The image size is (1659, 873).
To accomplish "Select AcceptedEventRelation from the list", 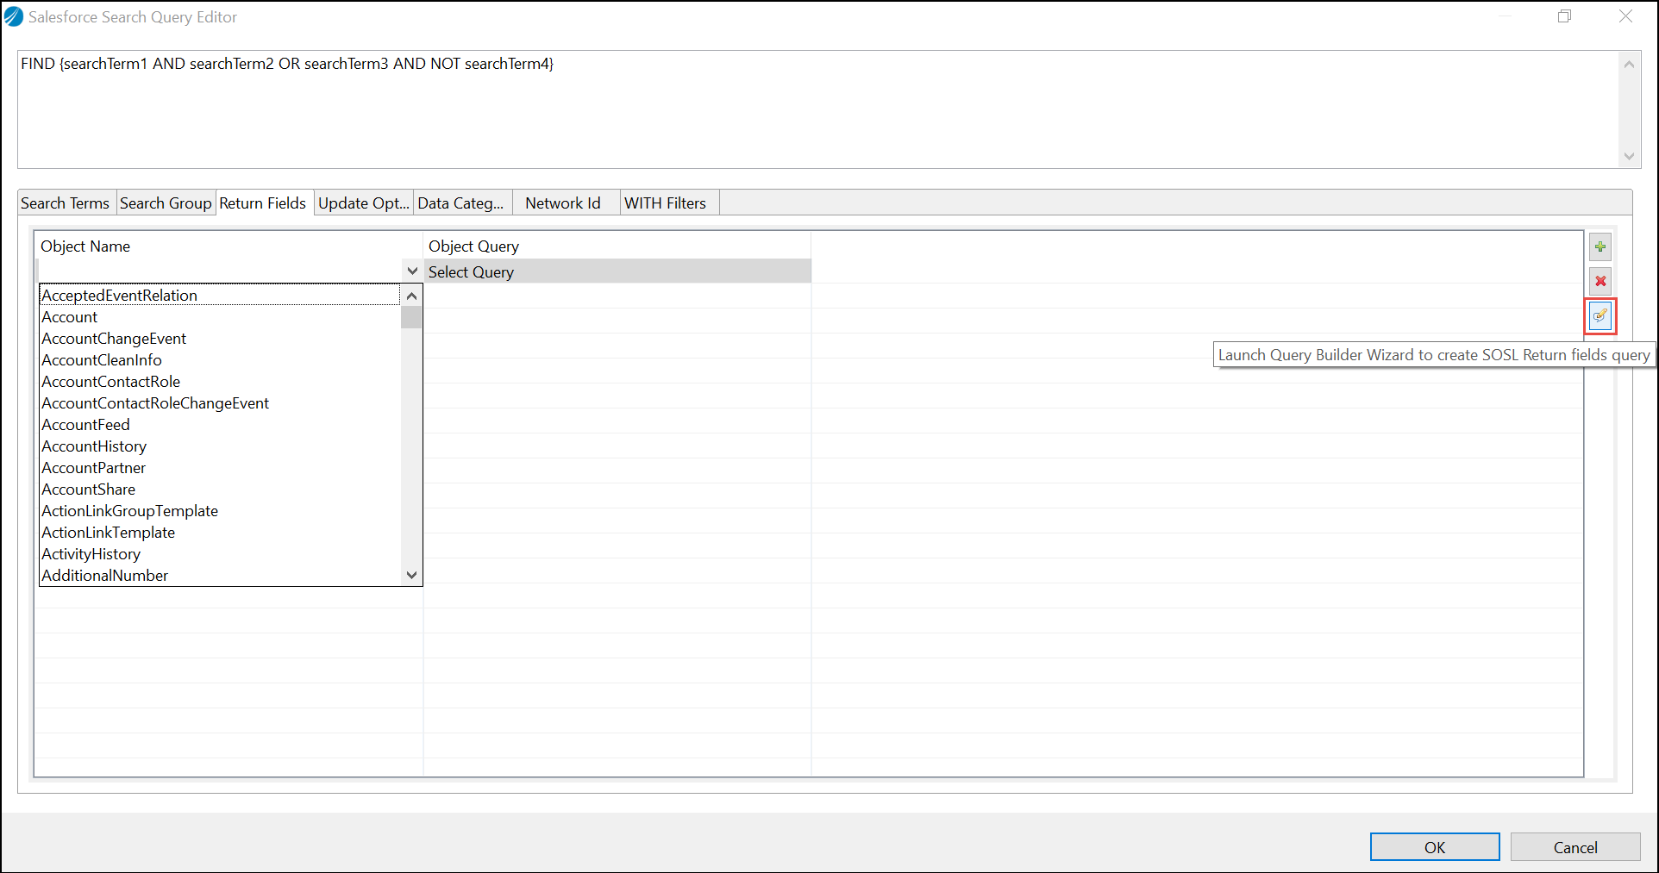I will tap(220, 296).
